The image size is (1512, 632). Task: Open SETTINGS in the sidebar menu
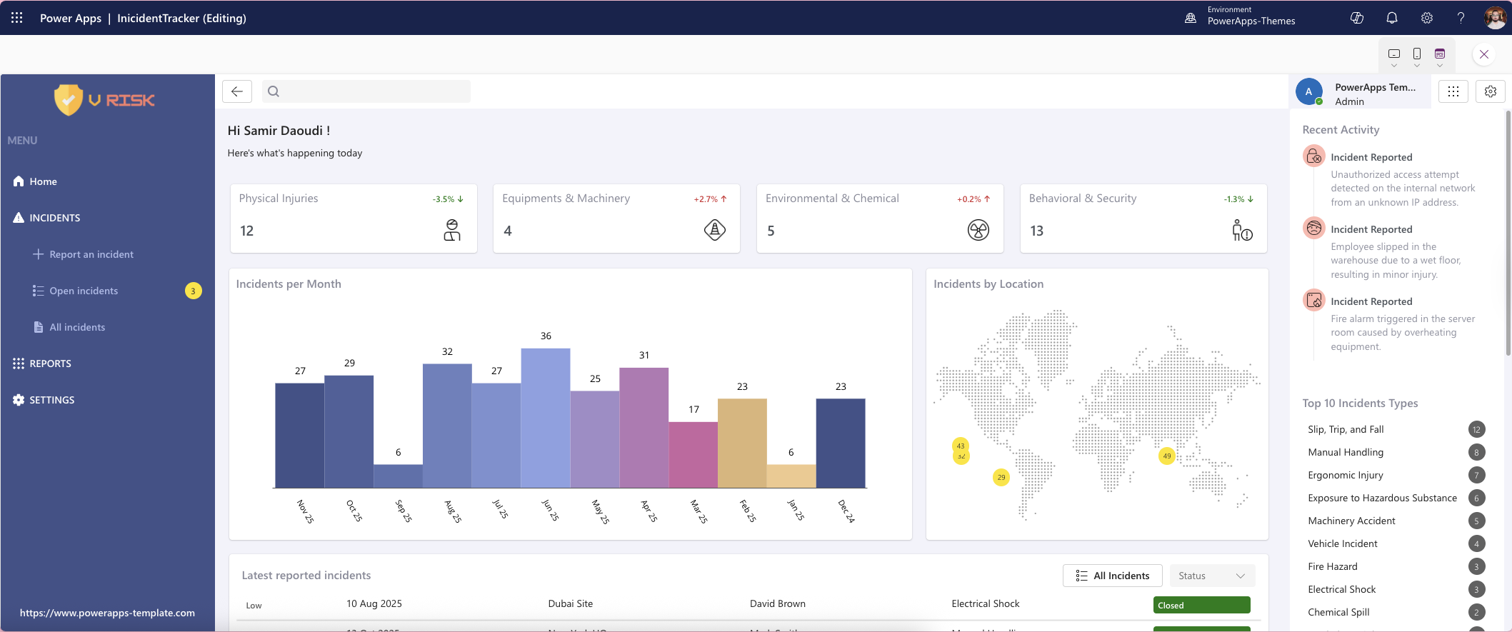pos(51,400)
